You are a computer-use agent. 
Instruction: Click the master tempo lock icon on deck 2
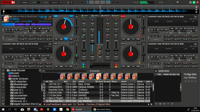click(139, 35)
